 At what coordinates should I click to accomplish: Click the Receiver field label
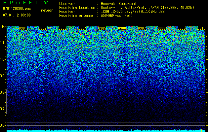[x=67, y=12]
